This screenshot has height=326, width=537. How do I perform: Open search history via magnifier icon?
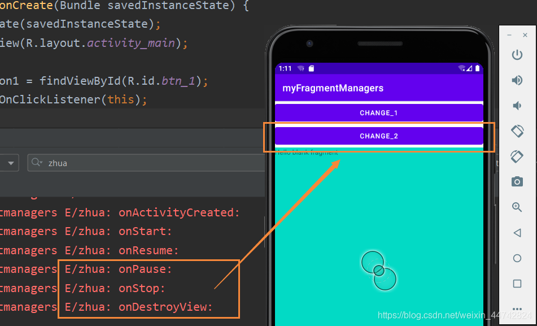coord(37,162)
